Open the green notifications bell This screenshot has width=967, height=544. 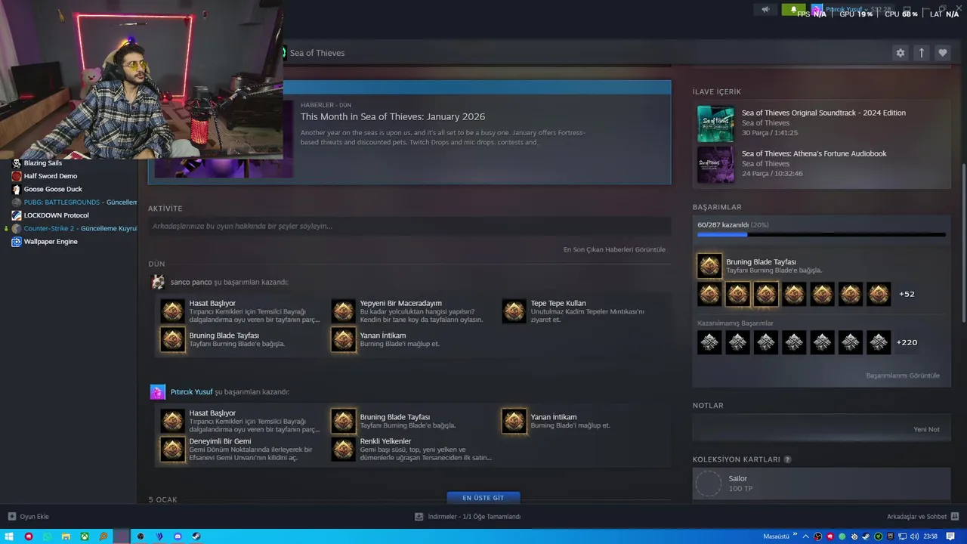point(793,10)
